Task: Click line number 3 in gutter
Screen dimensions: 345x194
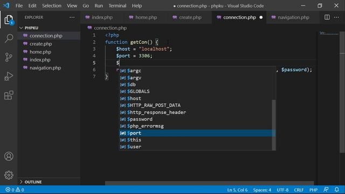Action: pos(94,49)
